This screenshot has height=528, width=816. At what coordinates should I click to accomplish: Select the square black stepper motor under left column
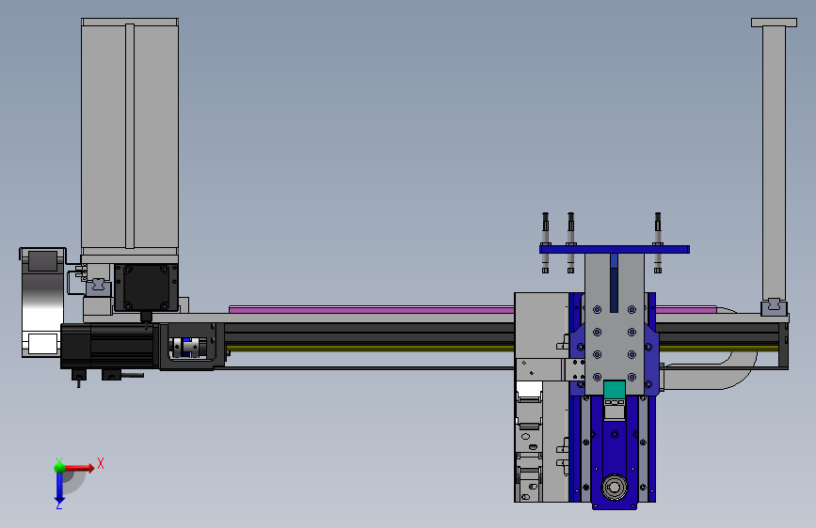pyautogui.click(x=146, y=287)
